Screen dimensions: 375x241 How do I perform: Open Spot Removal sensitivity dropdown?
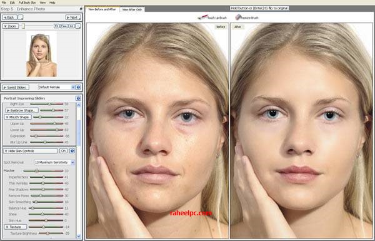[x=54, y=162]
